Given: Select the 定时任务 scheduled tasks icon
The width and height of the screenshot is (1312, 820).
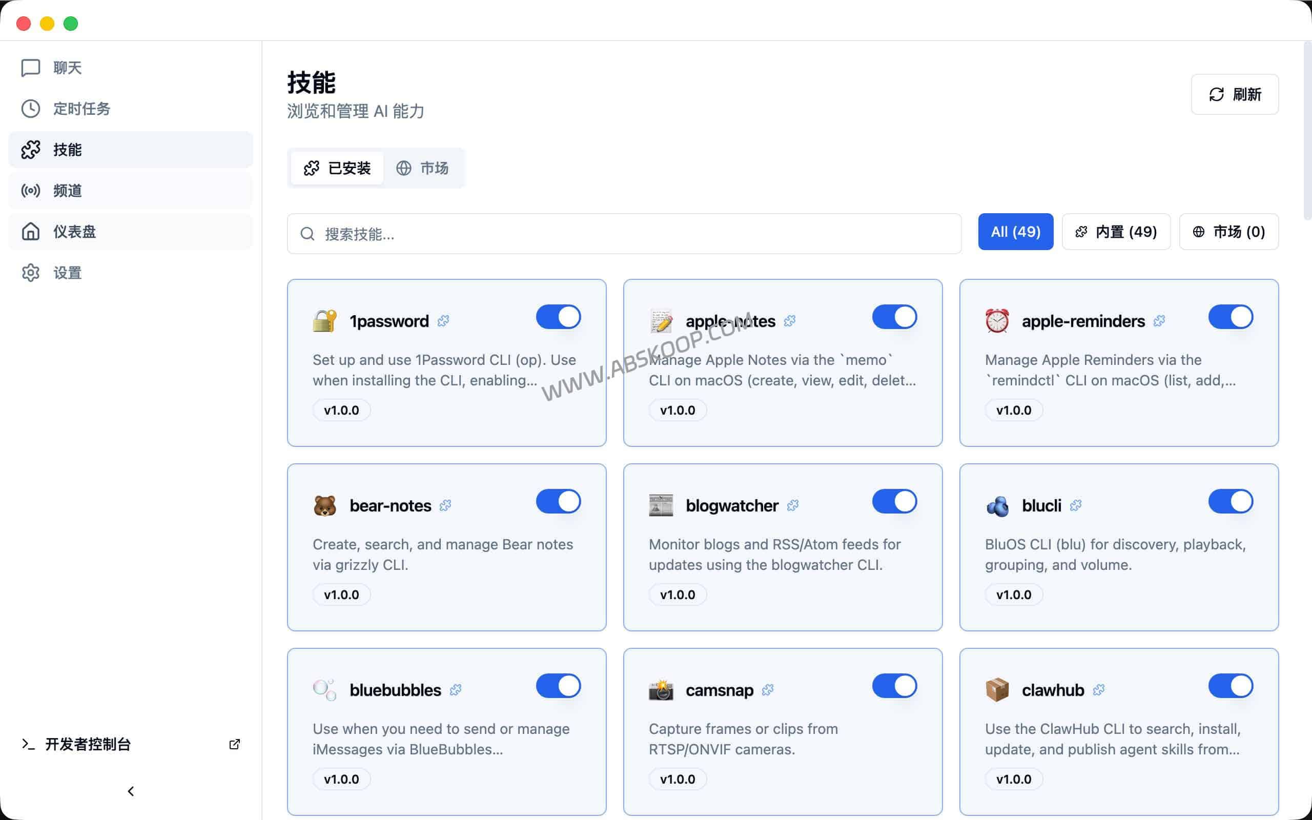Looking at the screenshot, I should 31,109.
